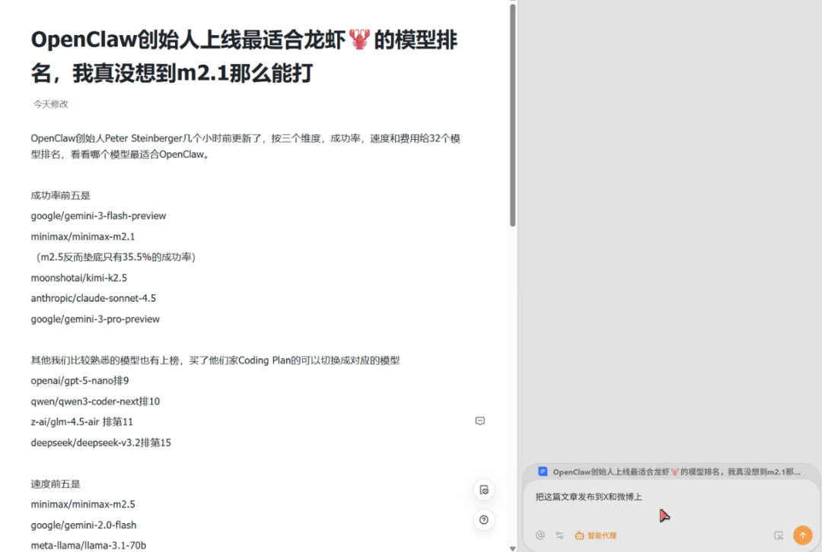Expand the attached OpenClaw article preview chip

(670, 471)
